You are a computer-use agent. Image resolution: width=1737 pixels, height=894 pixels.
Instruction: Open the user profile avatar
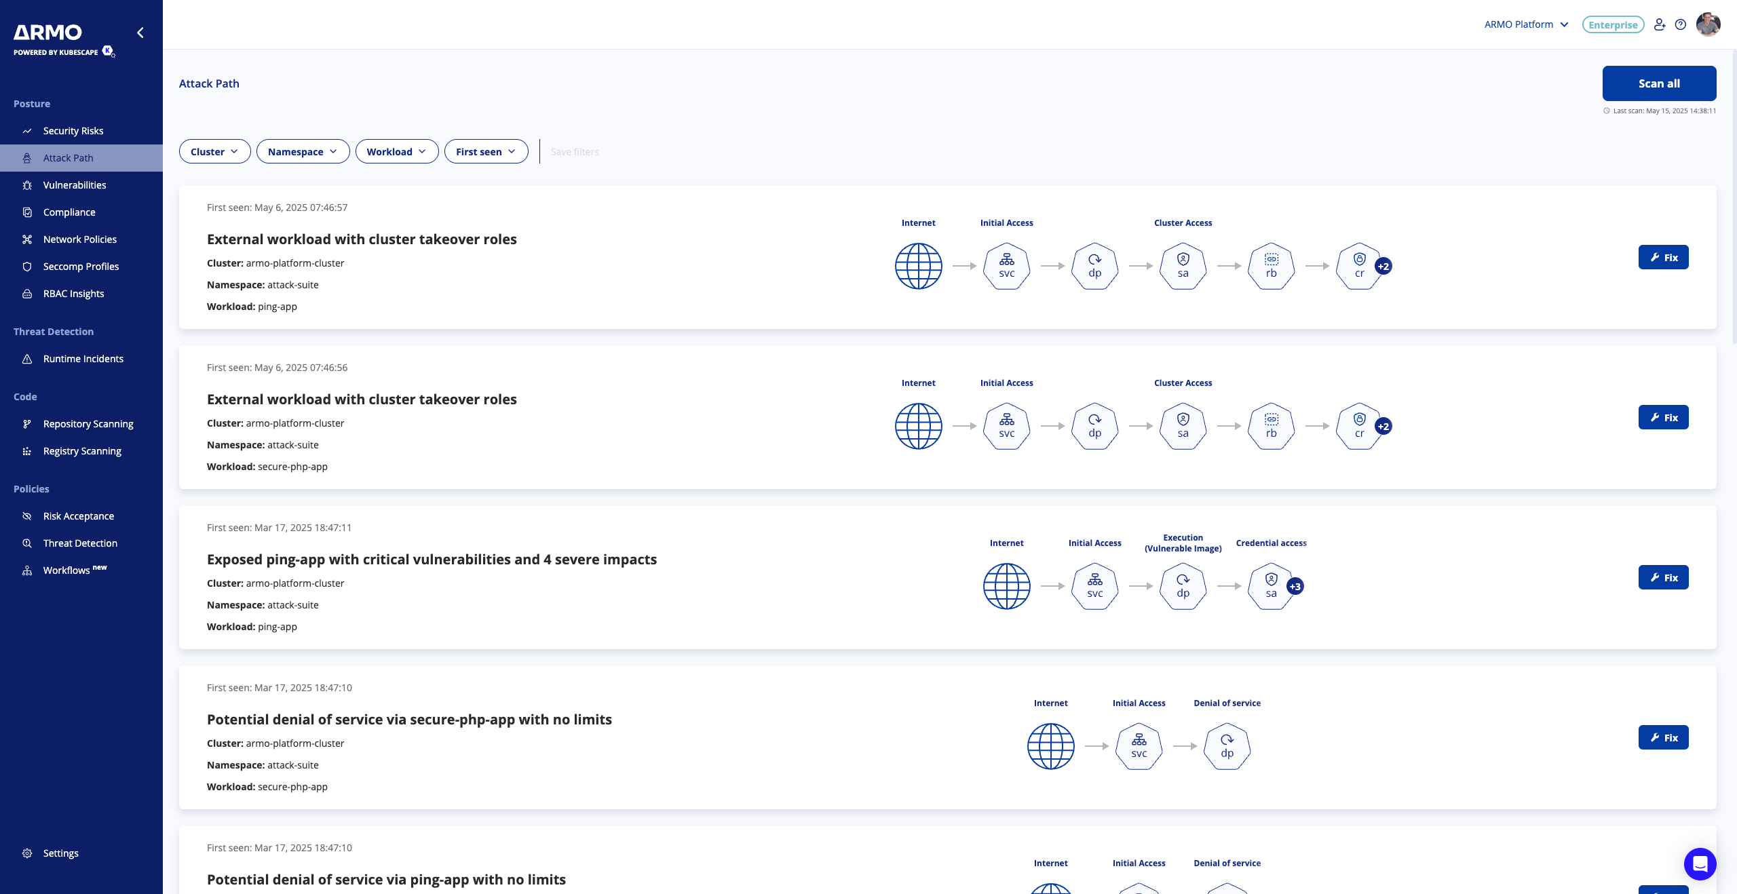point(1708,24)
